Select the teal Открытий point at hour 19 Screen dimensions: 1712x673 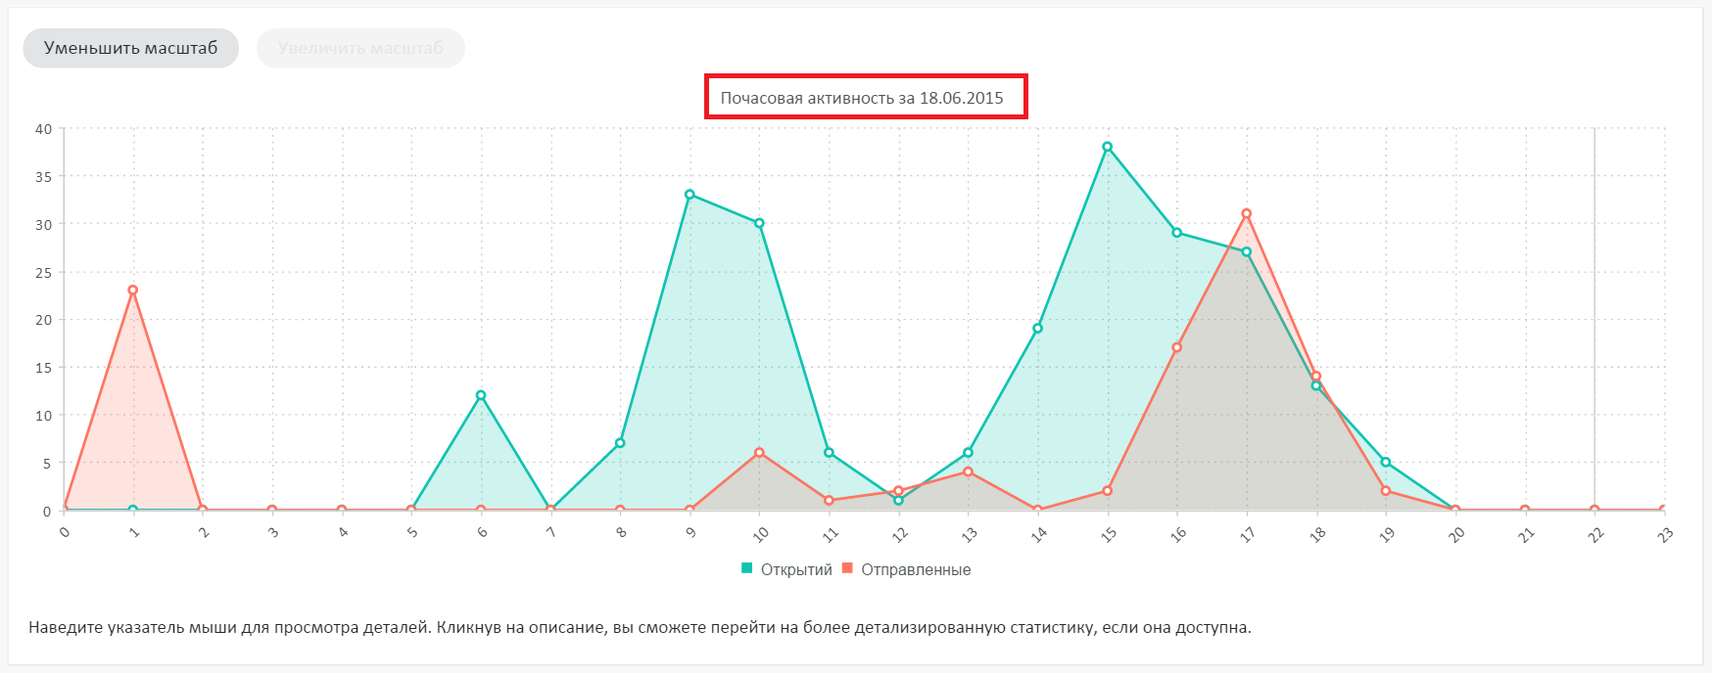1385,462
